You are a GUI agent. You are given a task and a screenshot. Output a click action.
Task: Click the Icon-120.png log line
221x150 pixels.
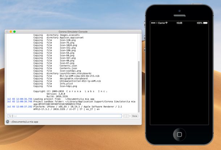coord(54,40)
